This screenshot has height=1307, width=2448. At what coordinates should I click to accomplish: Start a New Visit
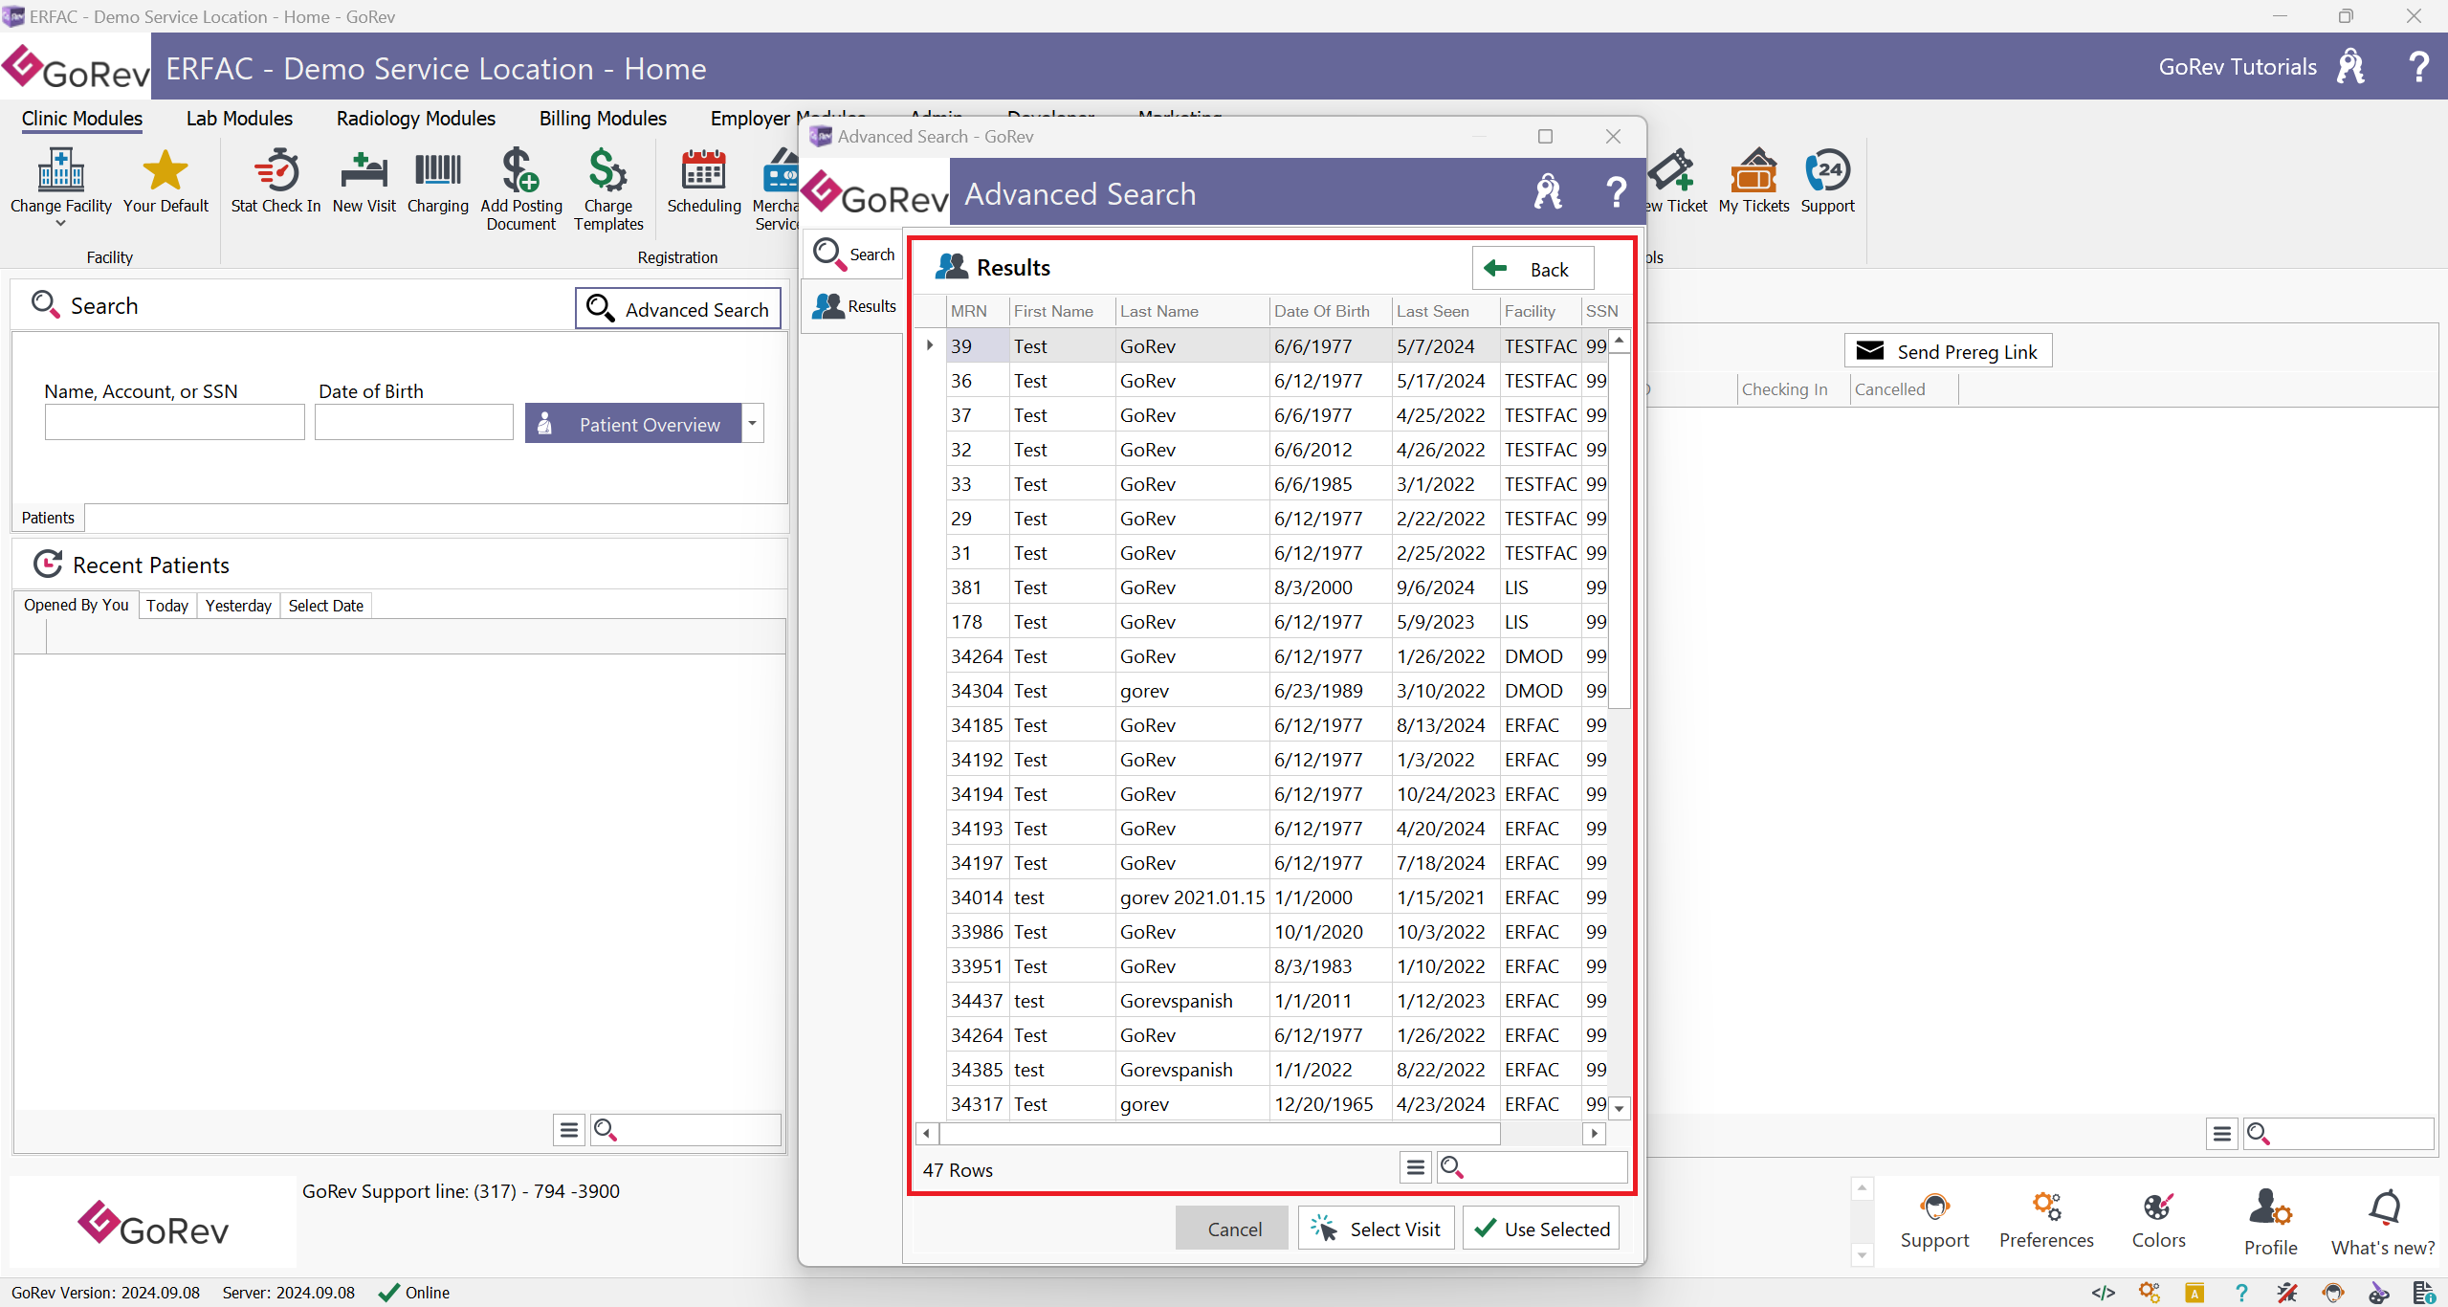[364, 182]
